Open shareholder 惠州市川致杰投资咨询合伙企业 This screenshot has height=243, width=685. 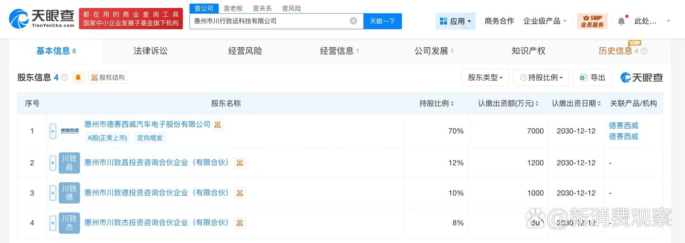pyautogui.click(x=156, y=223)
